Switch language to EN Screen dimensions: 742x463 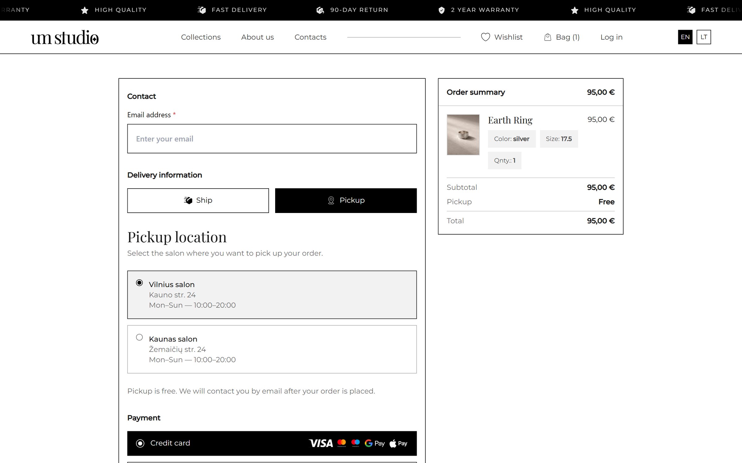[685, 37]
